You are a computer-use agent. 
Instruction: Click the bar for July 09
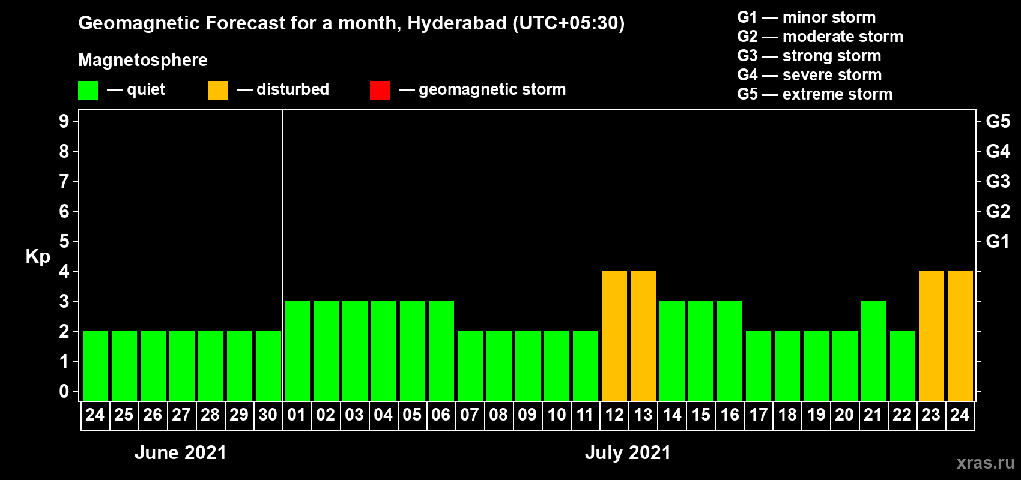(528, 365)
